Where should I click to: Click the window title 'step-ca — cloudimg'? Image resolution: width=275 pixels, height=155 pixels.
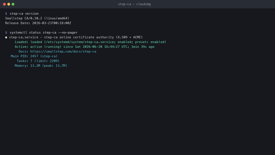(134, 4)
